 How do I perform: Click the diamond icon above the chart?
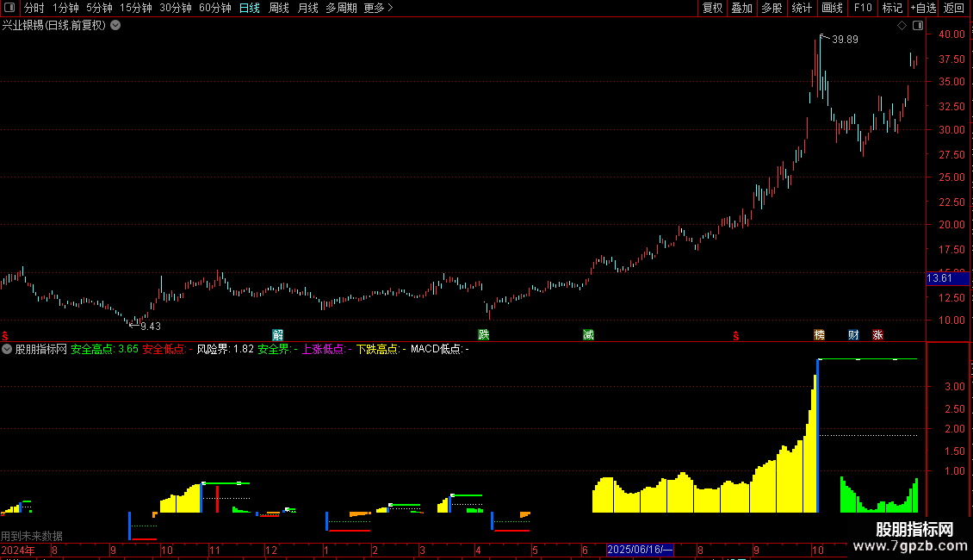click(902, 25)
